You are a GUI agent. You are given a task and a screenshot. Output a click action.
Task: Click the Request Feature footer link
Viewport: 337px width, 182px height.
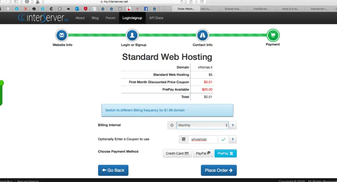click(x=28, y=181)
